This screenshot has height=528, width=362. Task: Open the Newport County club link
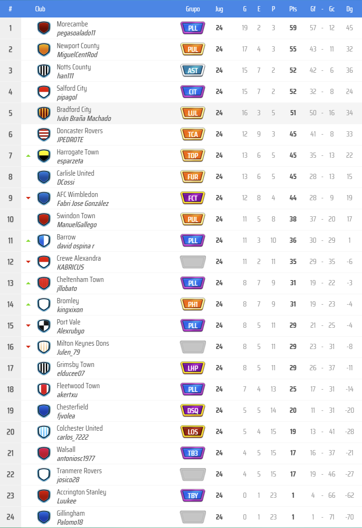tap(78, 46)
